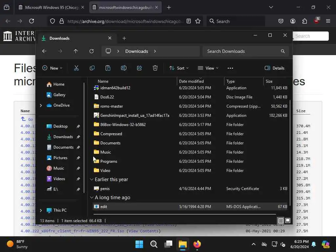The width and height of the screenshot is (336, 252).
Task: Open View Contents link for FR.iso
Action: [x=144, y=231]
